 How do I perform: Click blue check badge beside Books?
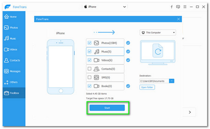[x=128, y=86]
